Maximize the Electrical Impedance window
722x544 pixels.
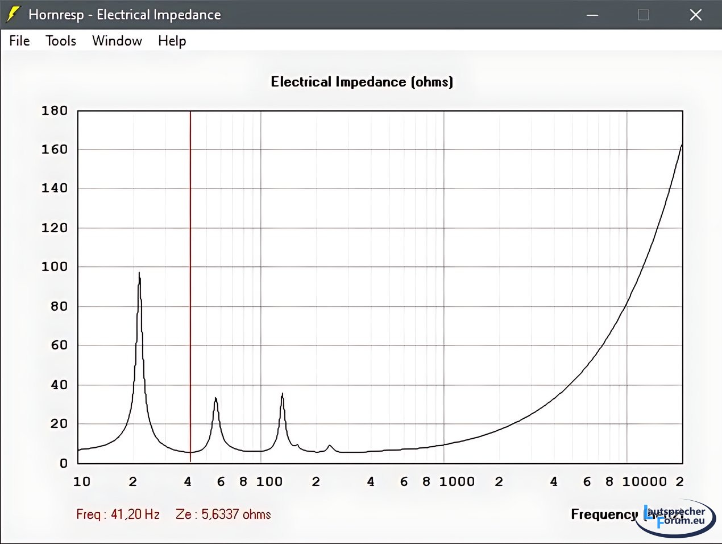coord(644,15)
